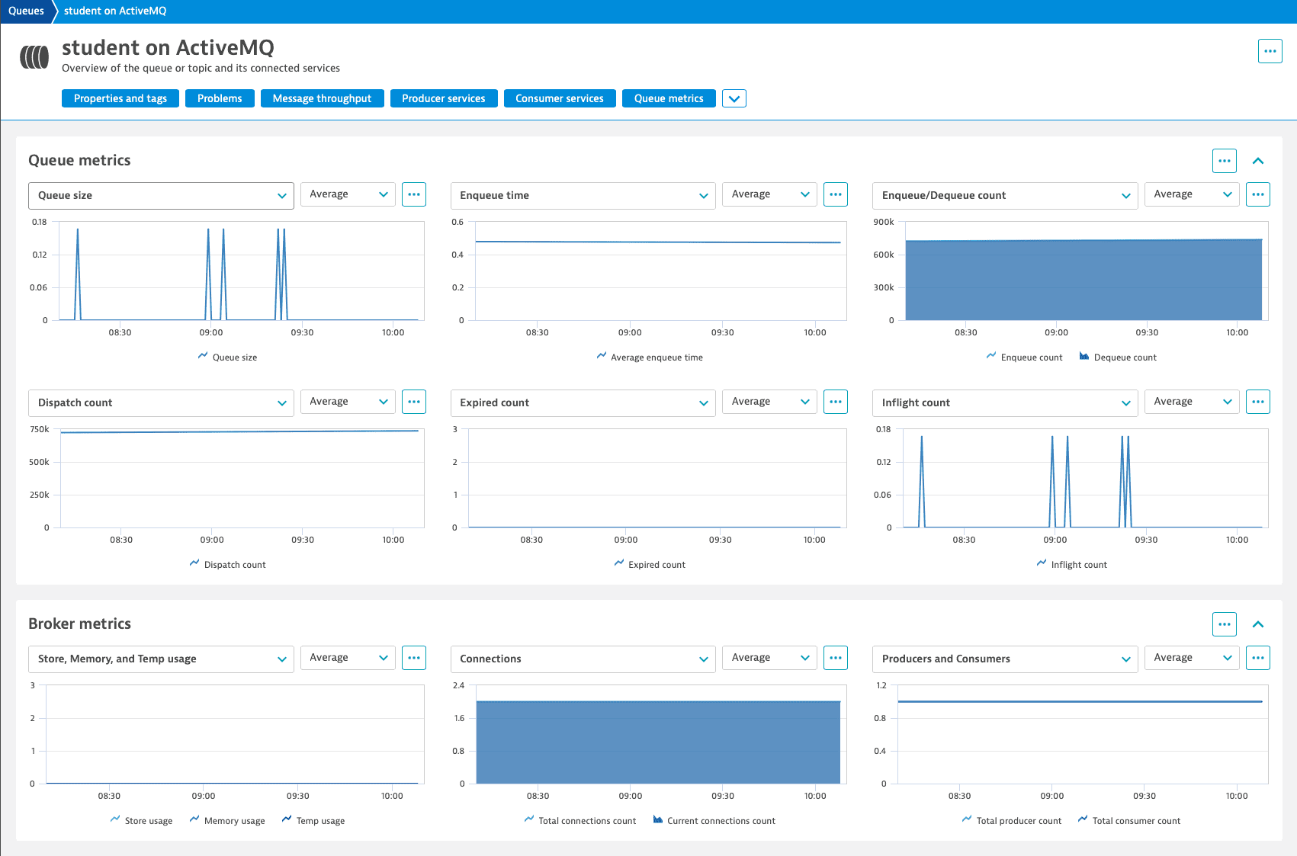Open more options for Enqueue/Dequeue count chart
Screen dimensions: 1297x856
1258,194
